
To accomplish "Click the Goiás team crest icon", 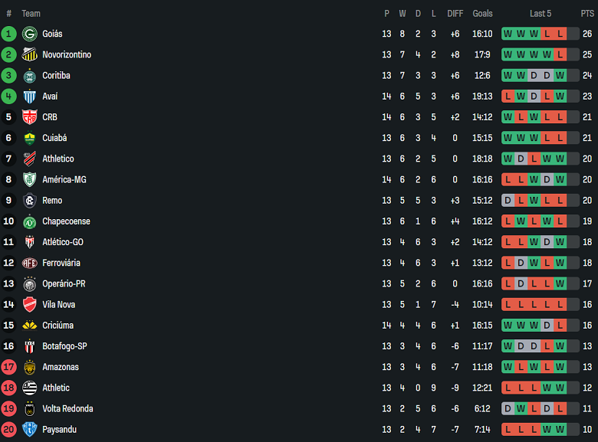I will pos(30,34).
